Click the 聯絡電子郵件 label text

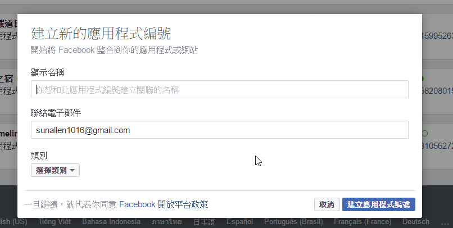coord(56,113)
